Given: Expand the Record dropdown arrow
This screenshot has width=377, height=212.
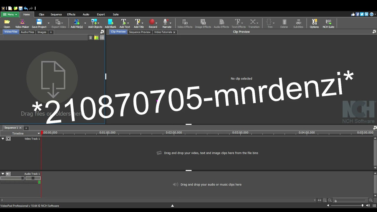Looking at the screenshot, I should 156,23.
